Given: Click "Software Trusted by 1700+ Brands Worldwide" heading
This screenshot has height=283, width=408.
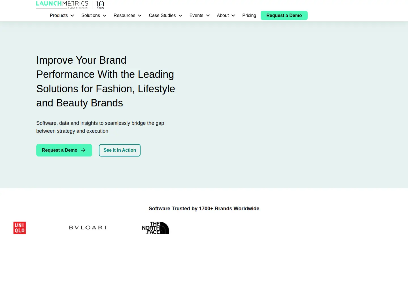Looking at the screenshot, I should coord(204,209).
